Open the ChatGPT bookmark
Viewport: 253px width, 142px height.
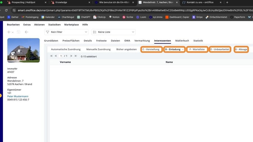tap(84, 17)
